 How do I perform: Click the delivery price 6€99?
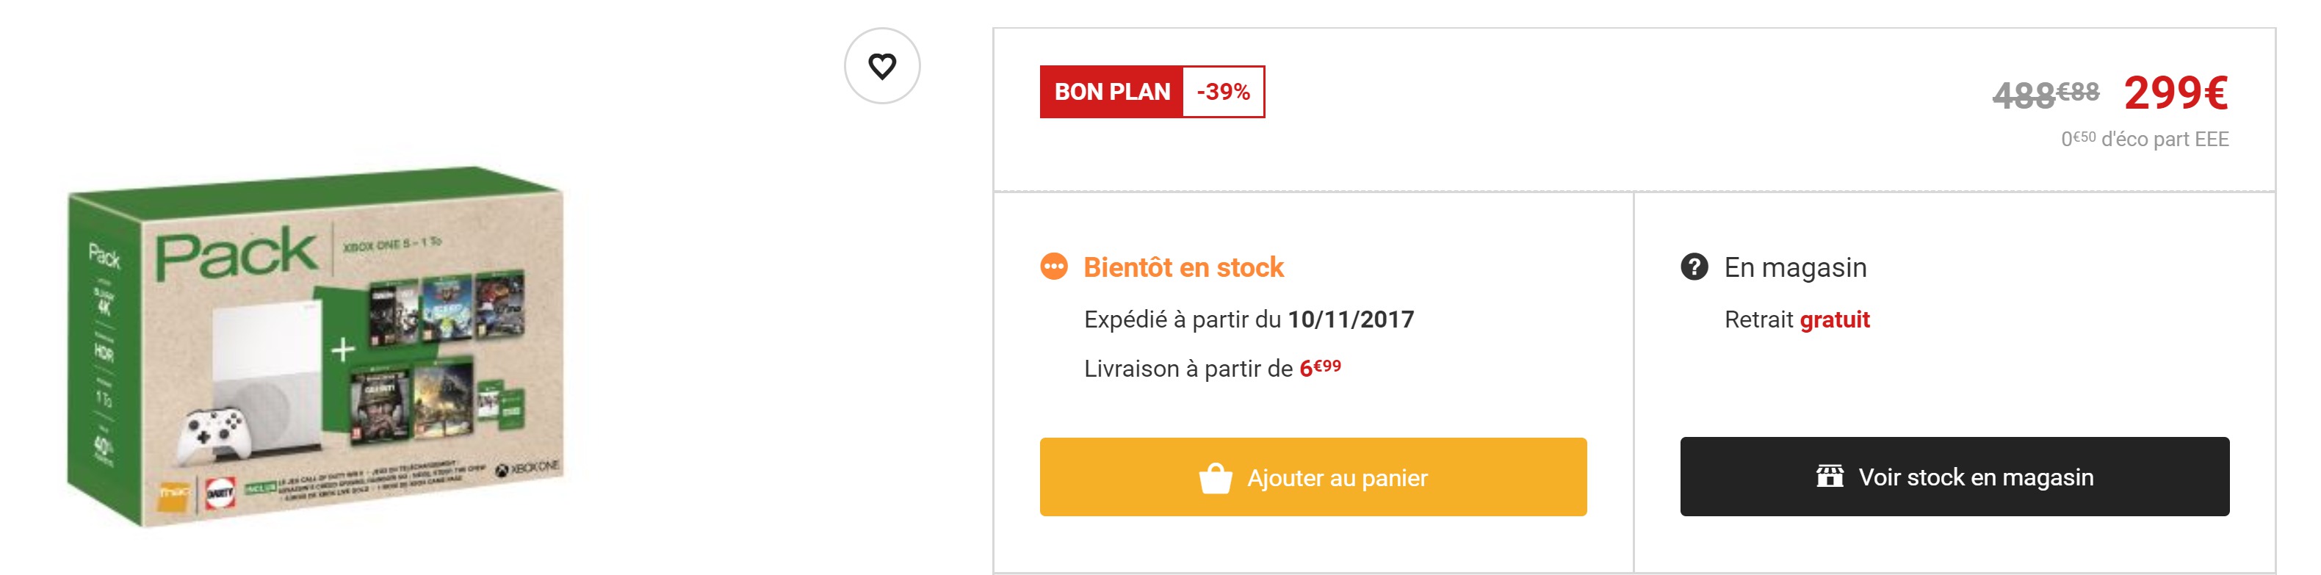[x=1320, y=368]
